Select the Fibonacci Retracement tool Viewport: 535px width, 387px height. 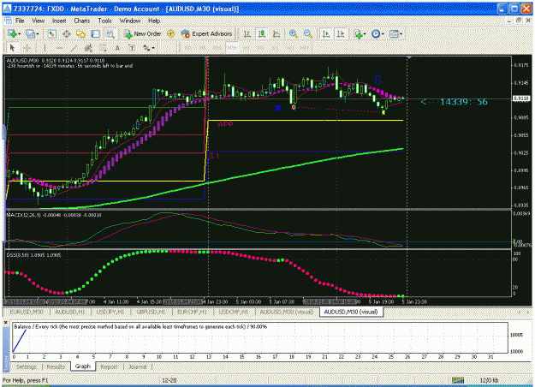click(x=103, y=48)
